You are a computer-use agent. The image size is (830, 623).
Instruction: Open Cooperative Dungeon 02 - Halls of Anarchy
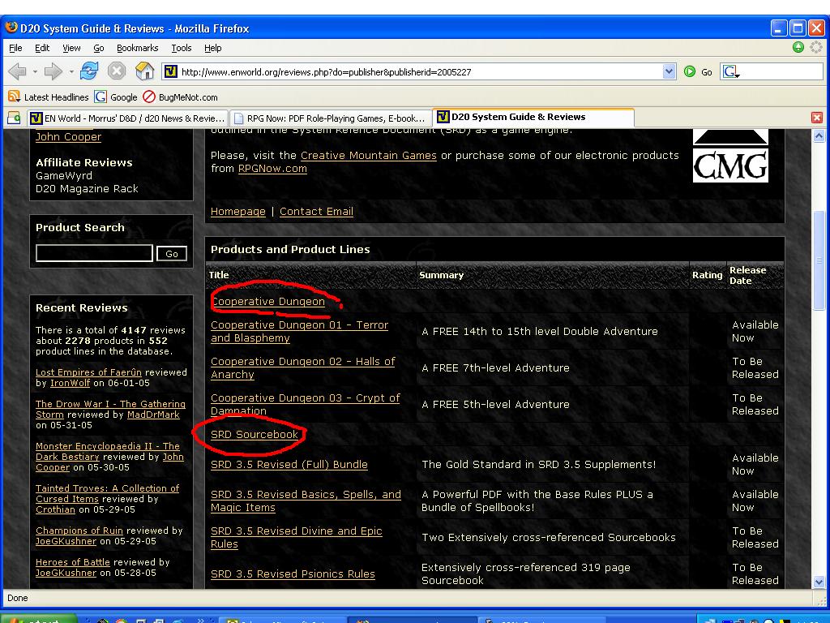[x=303, y=367]
